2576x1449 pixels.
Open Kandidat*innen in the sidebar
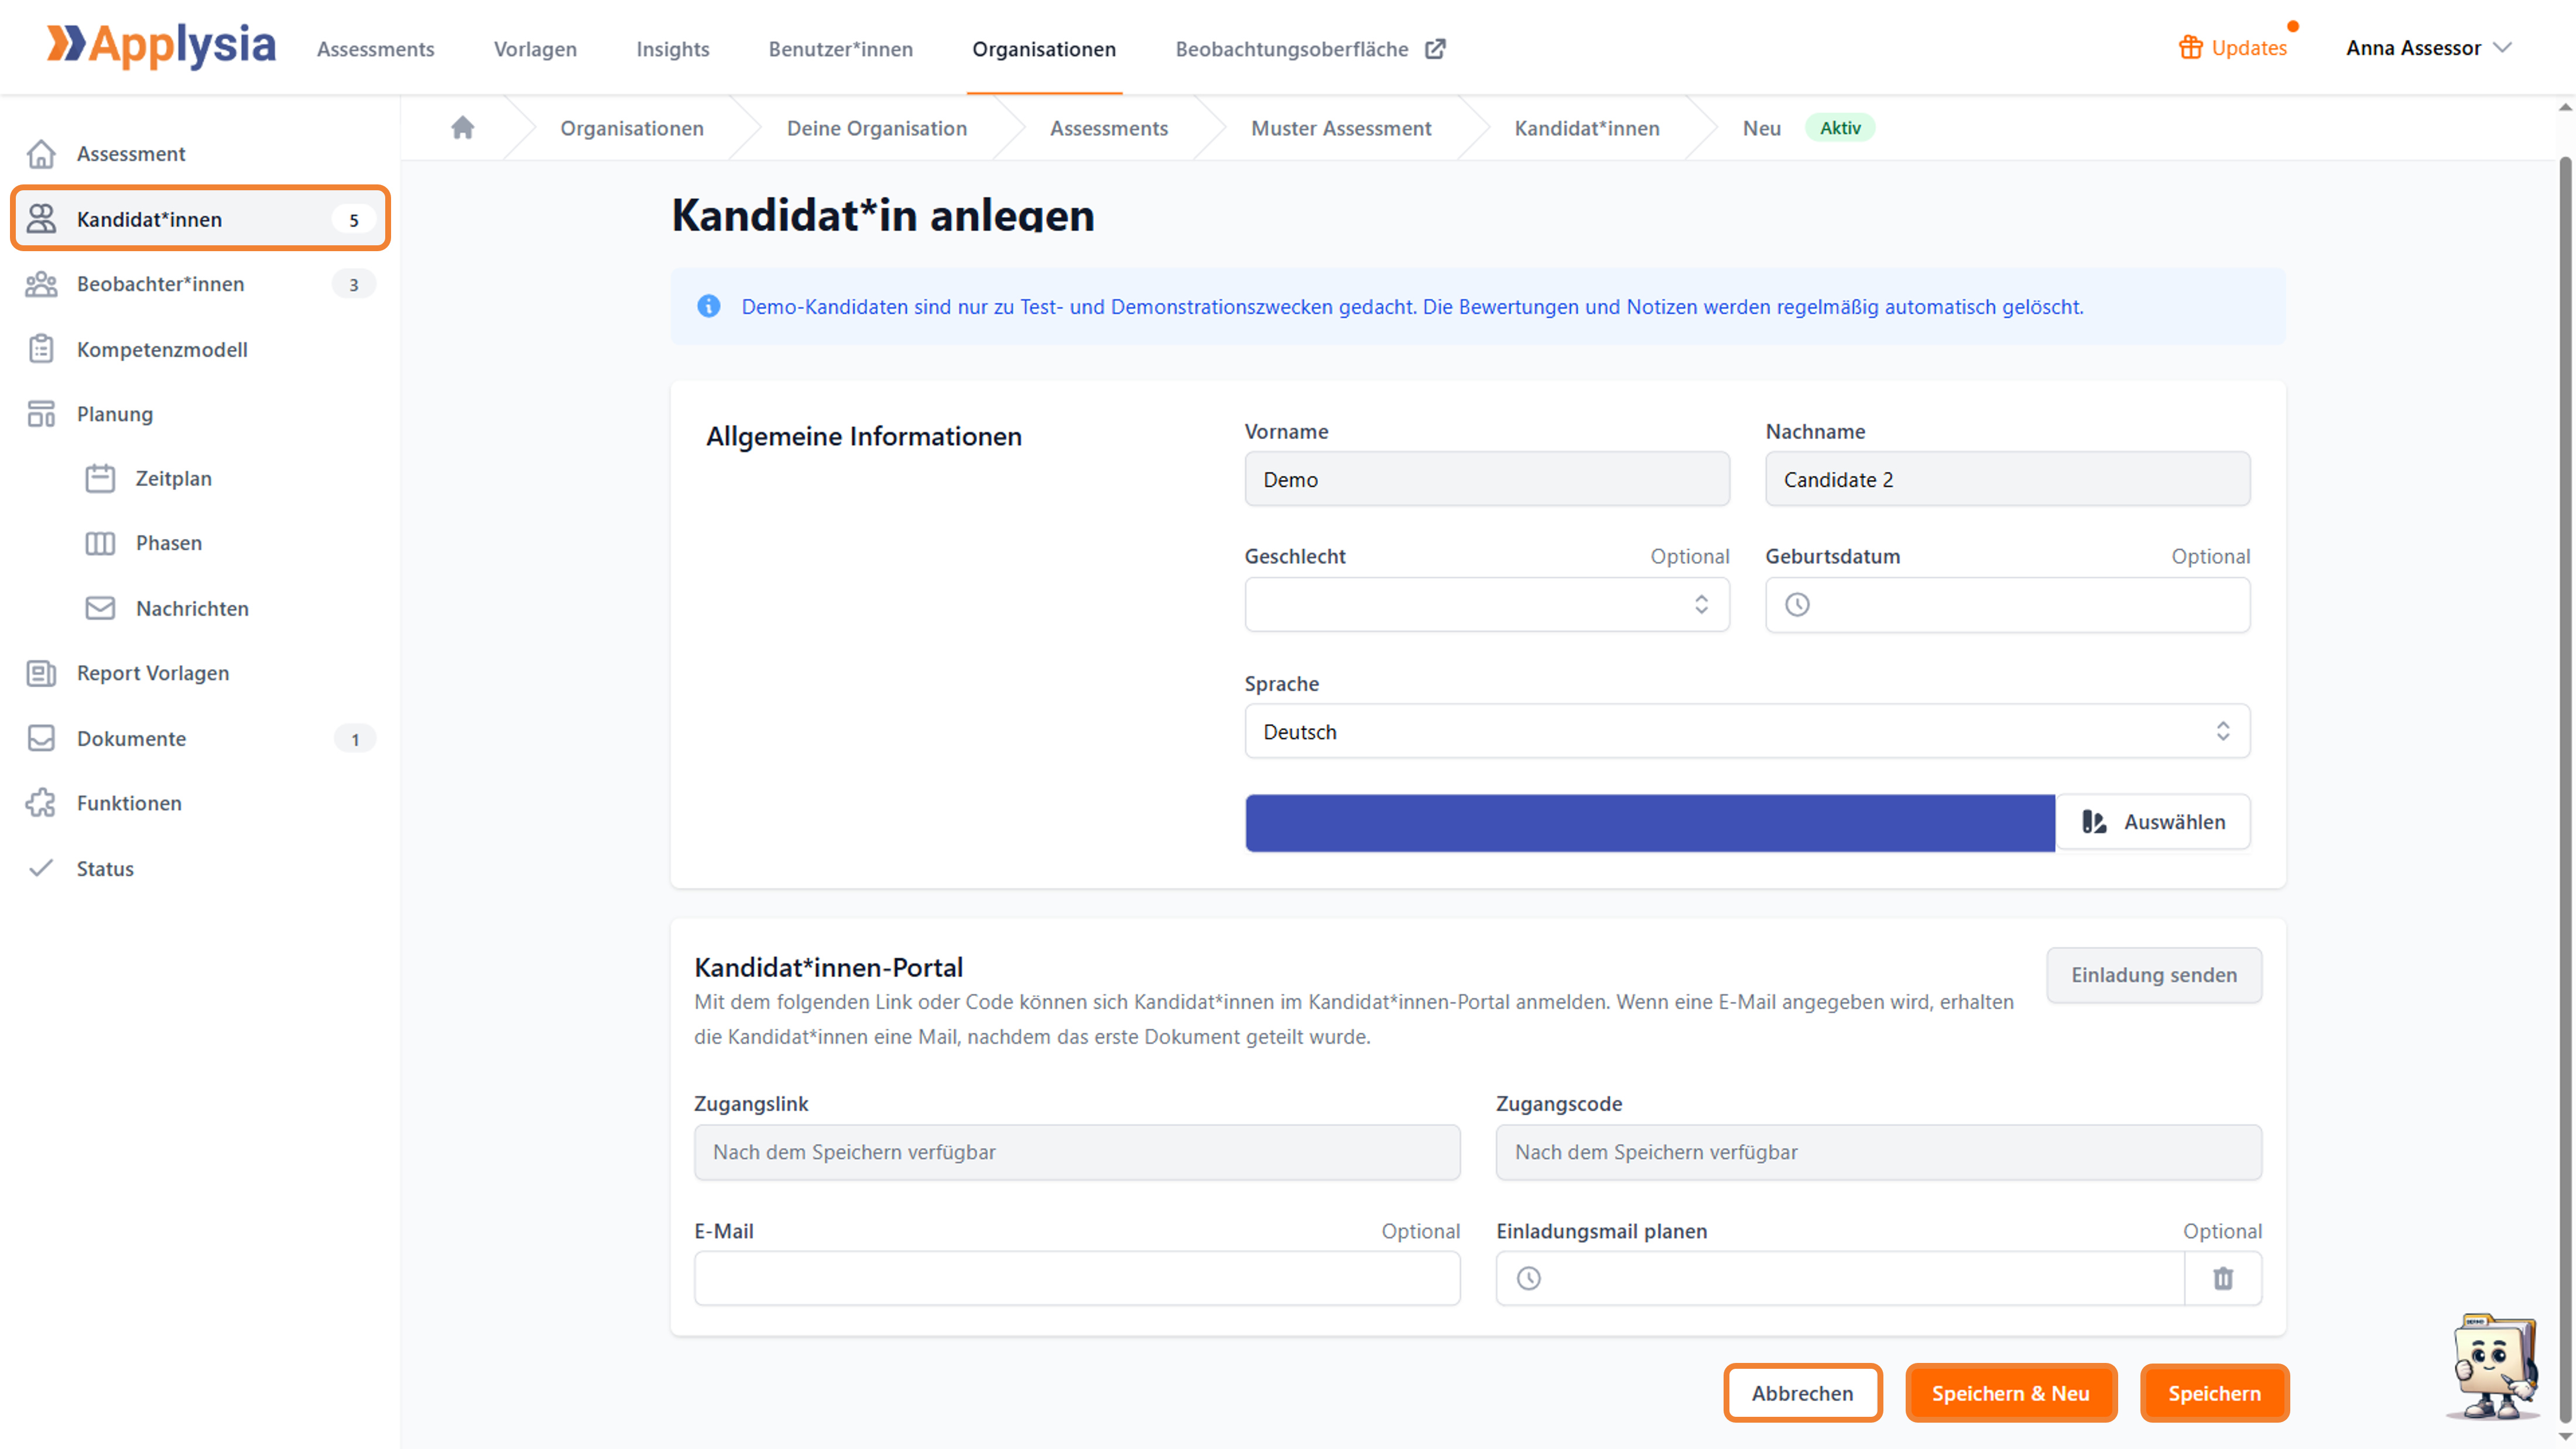200,218
